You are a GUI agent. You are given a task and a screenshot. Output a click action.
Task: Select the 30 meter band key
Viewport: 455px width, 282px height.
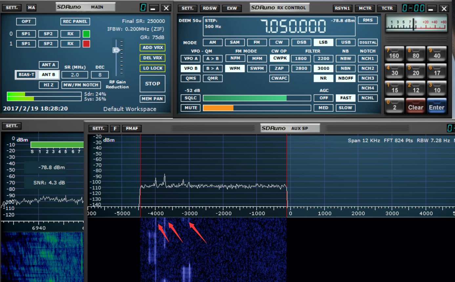(x=394, y=71)
